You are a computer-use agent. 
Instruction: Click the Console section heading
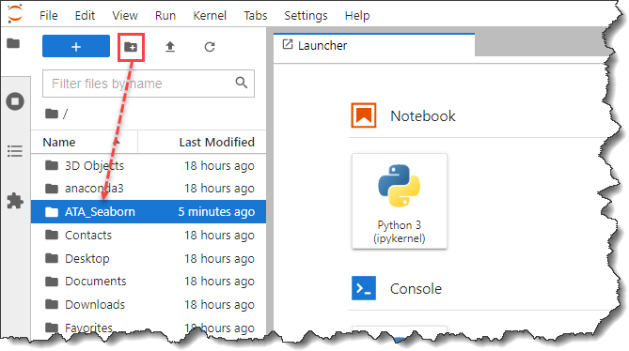coord(416,288)
